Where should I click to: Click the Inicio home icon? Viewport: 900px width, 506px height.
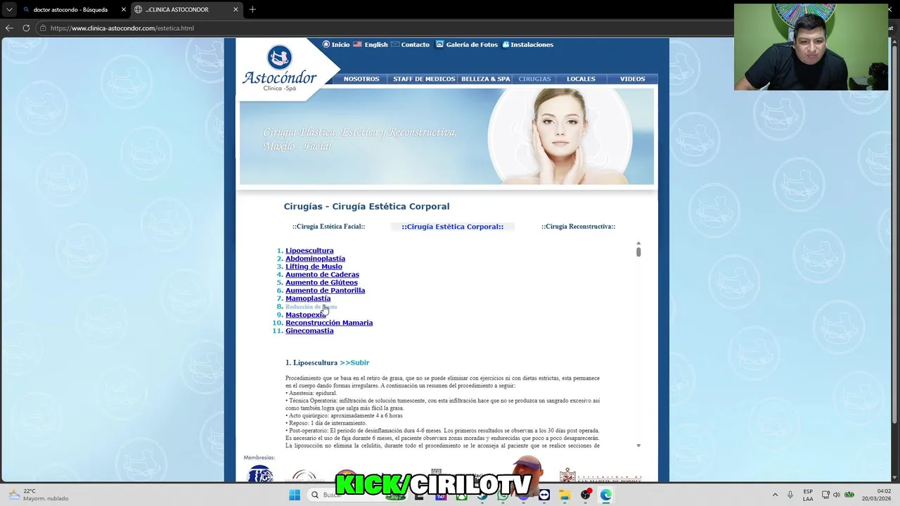click(326, 44)
